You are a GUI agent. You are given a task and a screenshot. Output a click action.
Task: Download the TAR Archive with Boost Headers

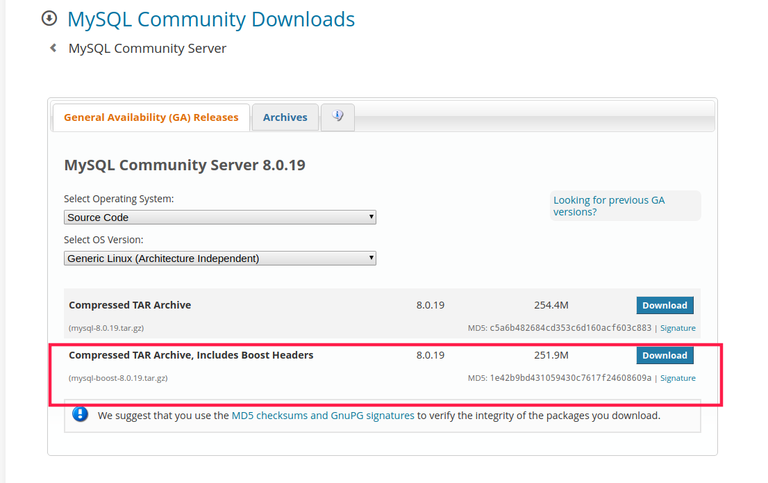click(x=665, y=355)
